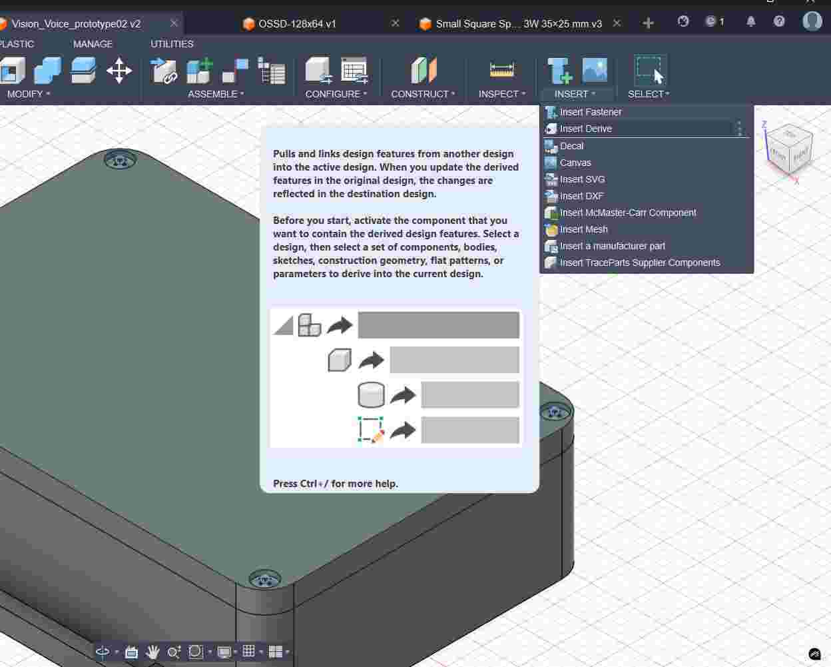831x667 pixels.
Task: Select the Joint tool icon in Assemble
Action: pos(235,70)
